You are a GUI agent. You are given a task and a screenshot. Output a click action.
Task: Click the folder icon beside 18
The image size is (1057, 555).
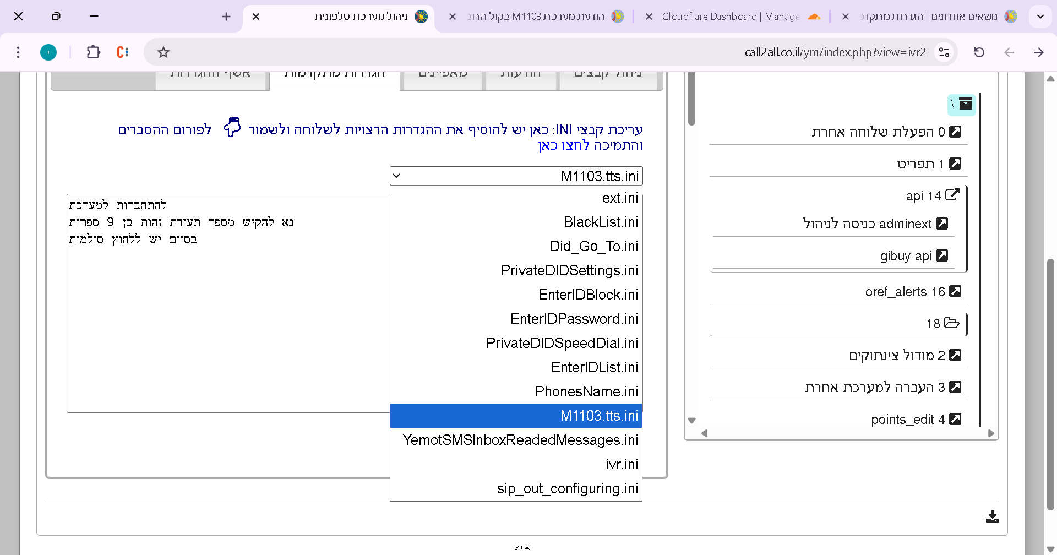click(x=951, y=323)
